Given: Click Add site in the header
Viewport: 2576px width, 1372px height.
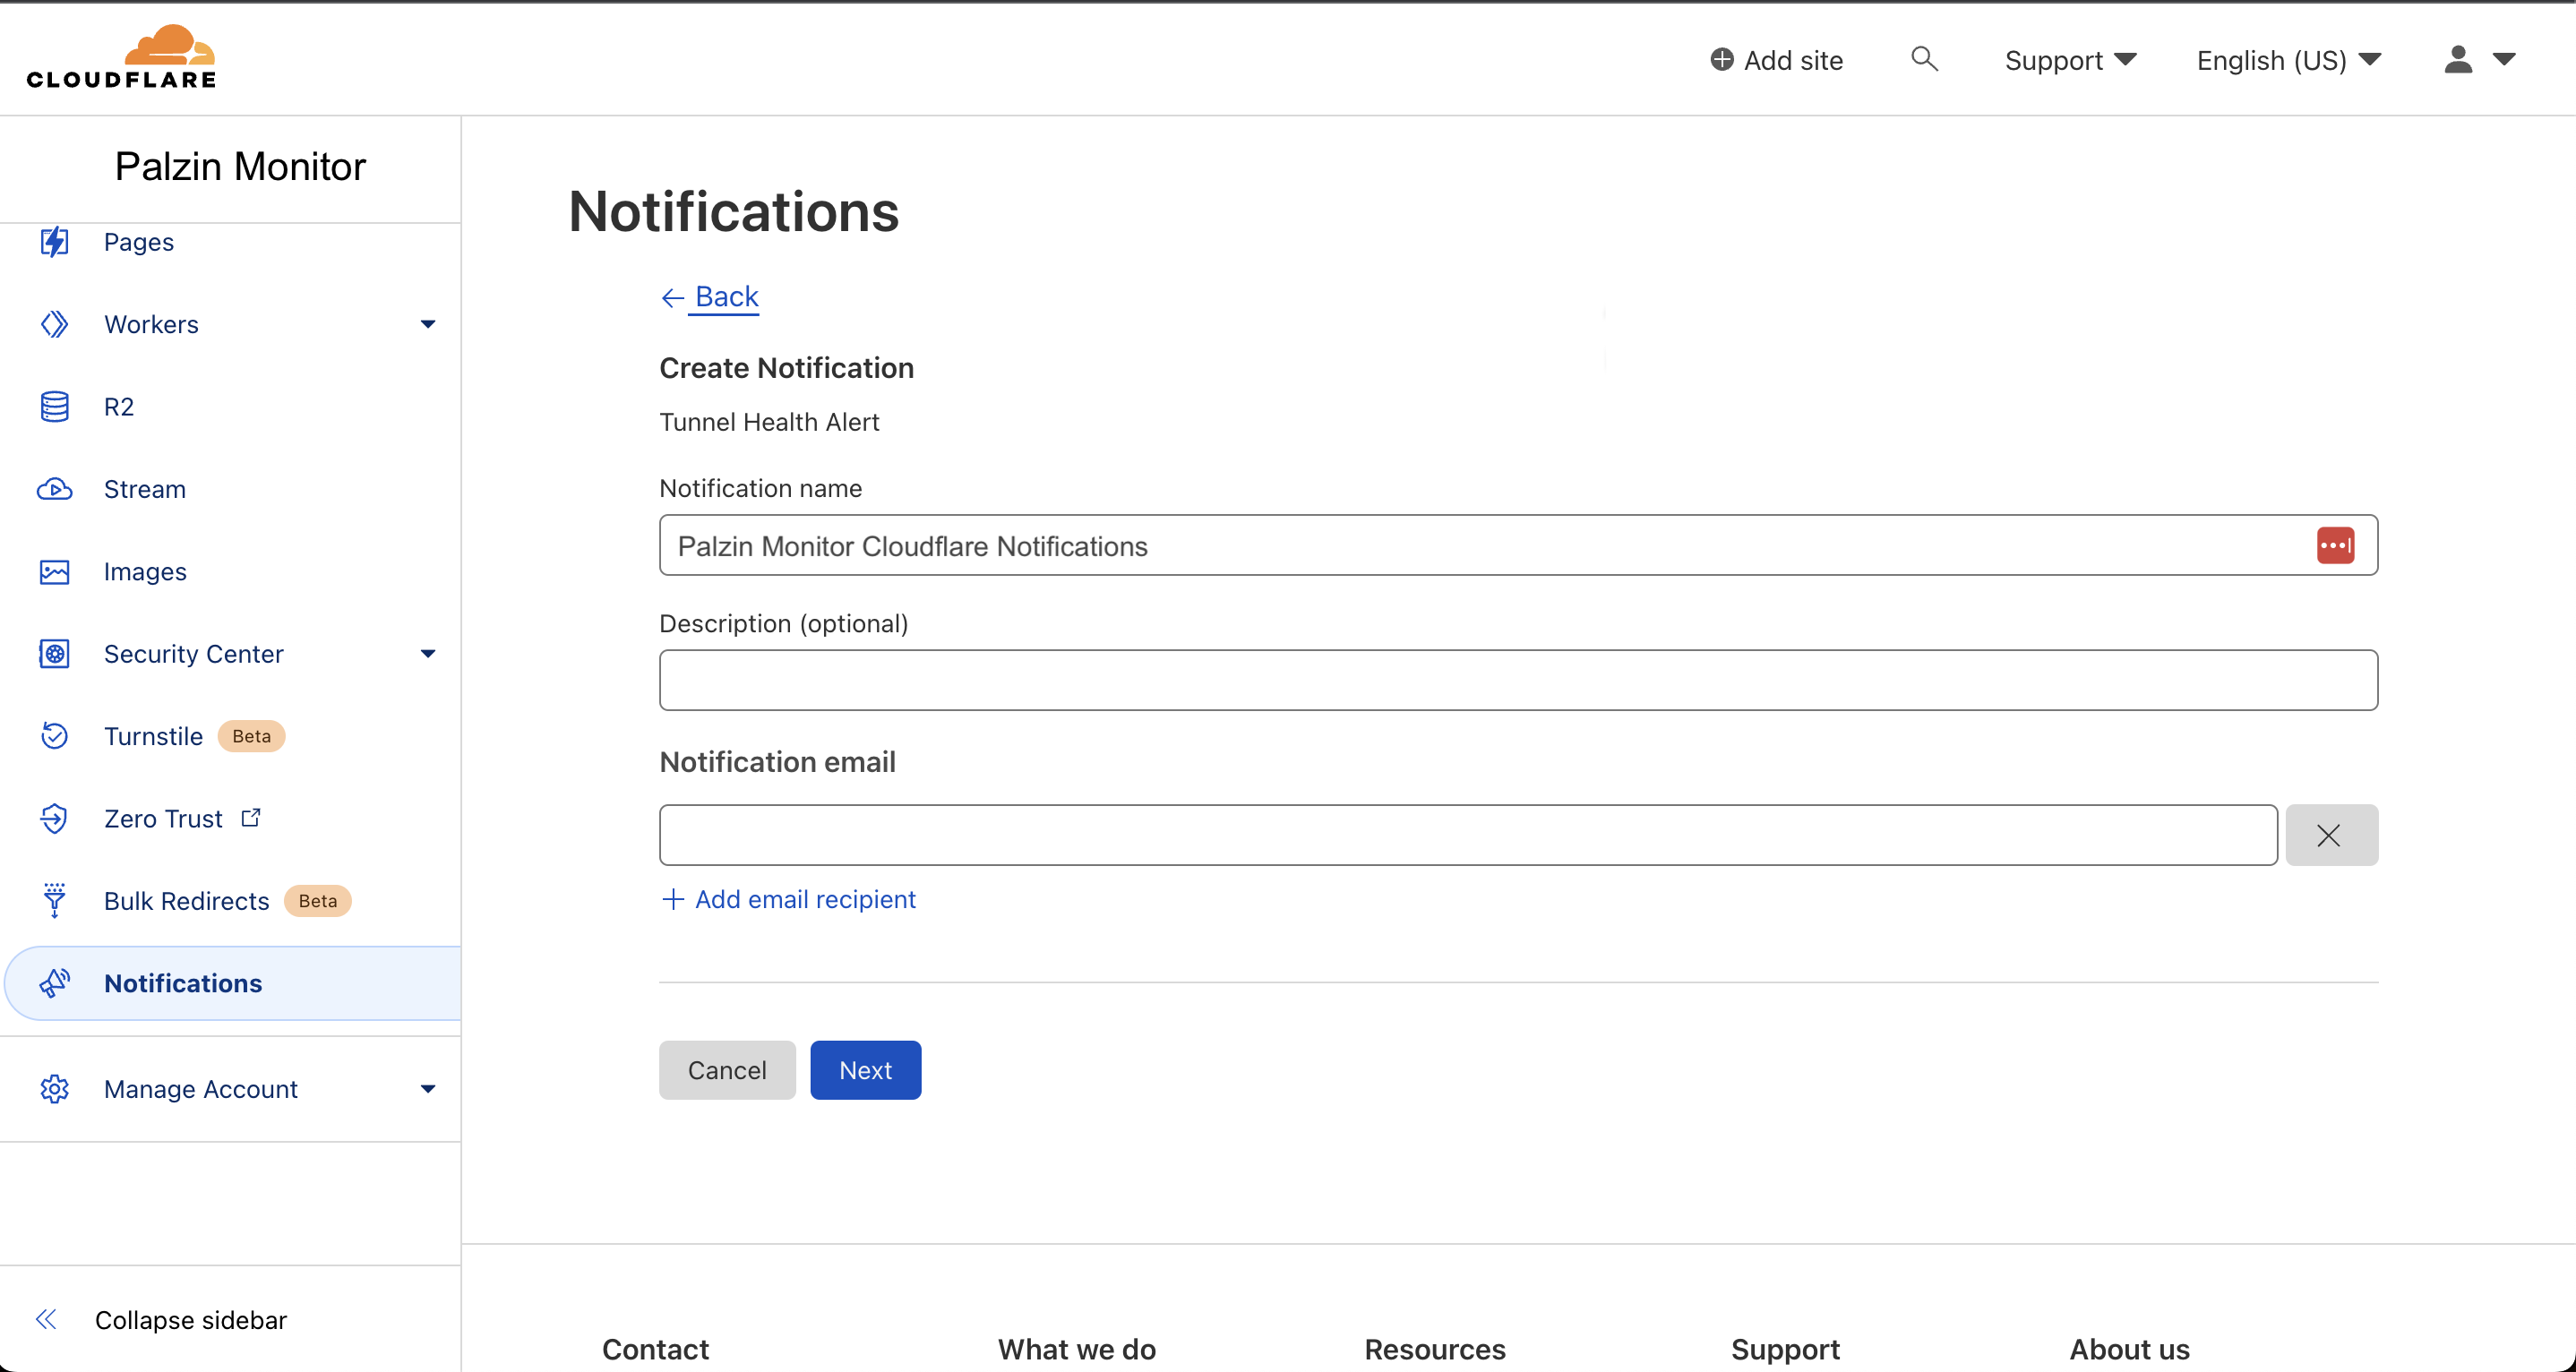Looking at the screenshot, I should click(x=1776, y=60).
